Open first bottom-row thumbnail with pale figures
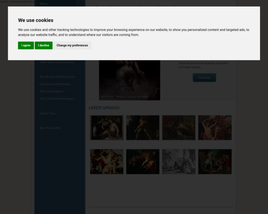 (x=107, y=162)
